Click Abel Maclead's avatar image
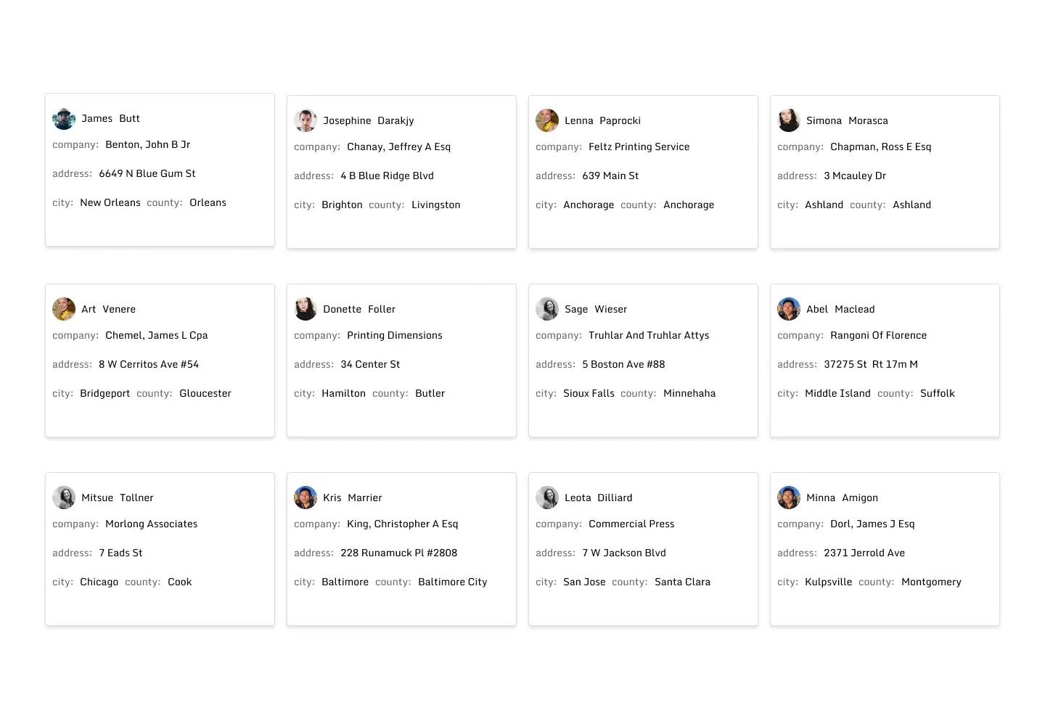Screen dimensions: 1045x718 [x=789, y=310]
